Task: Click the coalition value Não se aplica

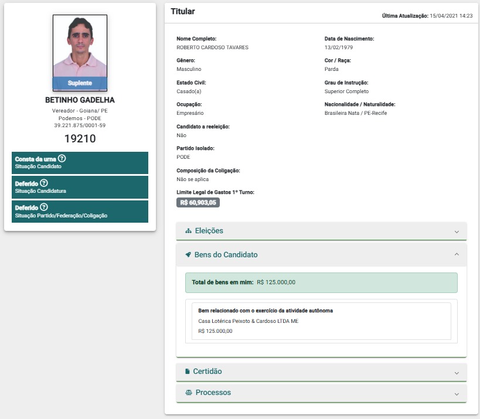Action: (x=193, y=179)
